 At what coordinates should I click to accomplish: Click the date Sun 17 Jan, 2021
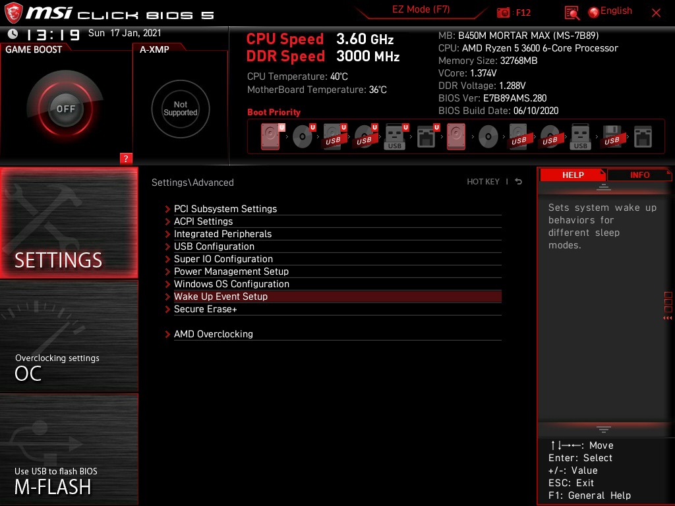[x=125, y=33]
